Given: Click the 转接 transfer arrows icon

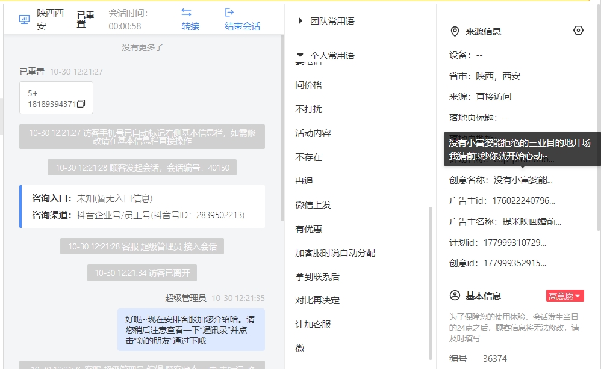Looking at the screenshot, I should tap(186, 13).
